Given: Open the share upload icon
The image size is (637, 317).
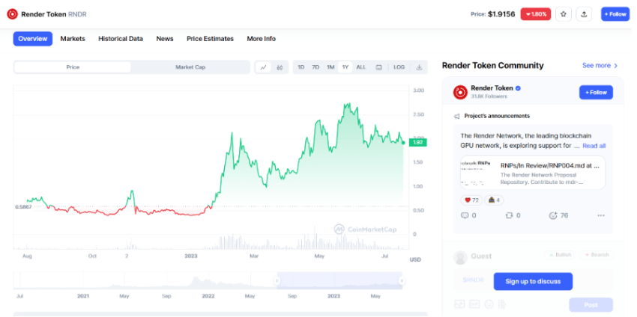Looking at the screenshot, I should pos(584,14).
